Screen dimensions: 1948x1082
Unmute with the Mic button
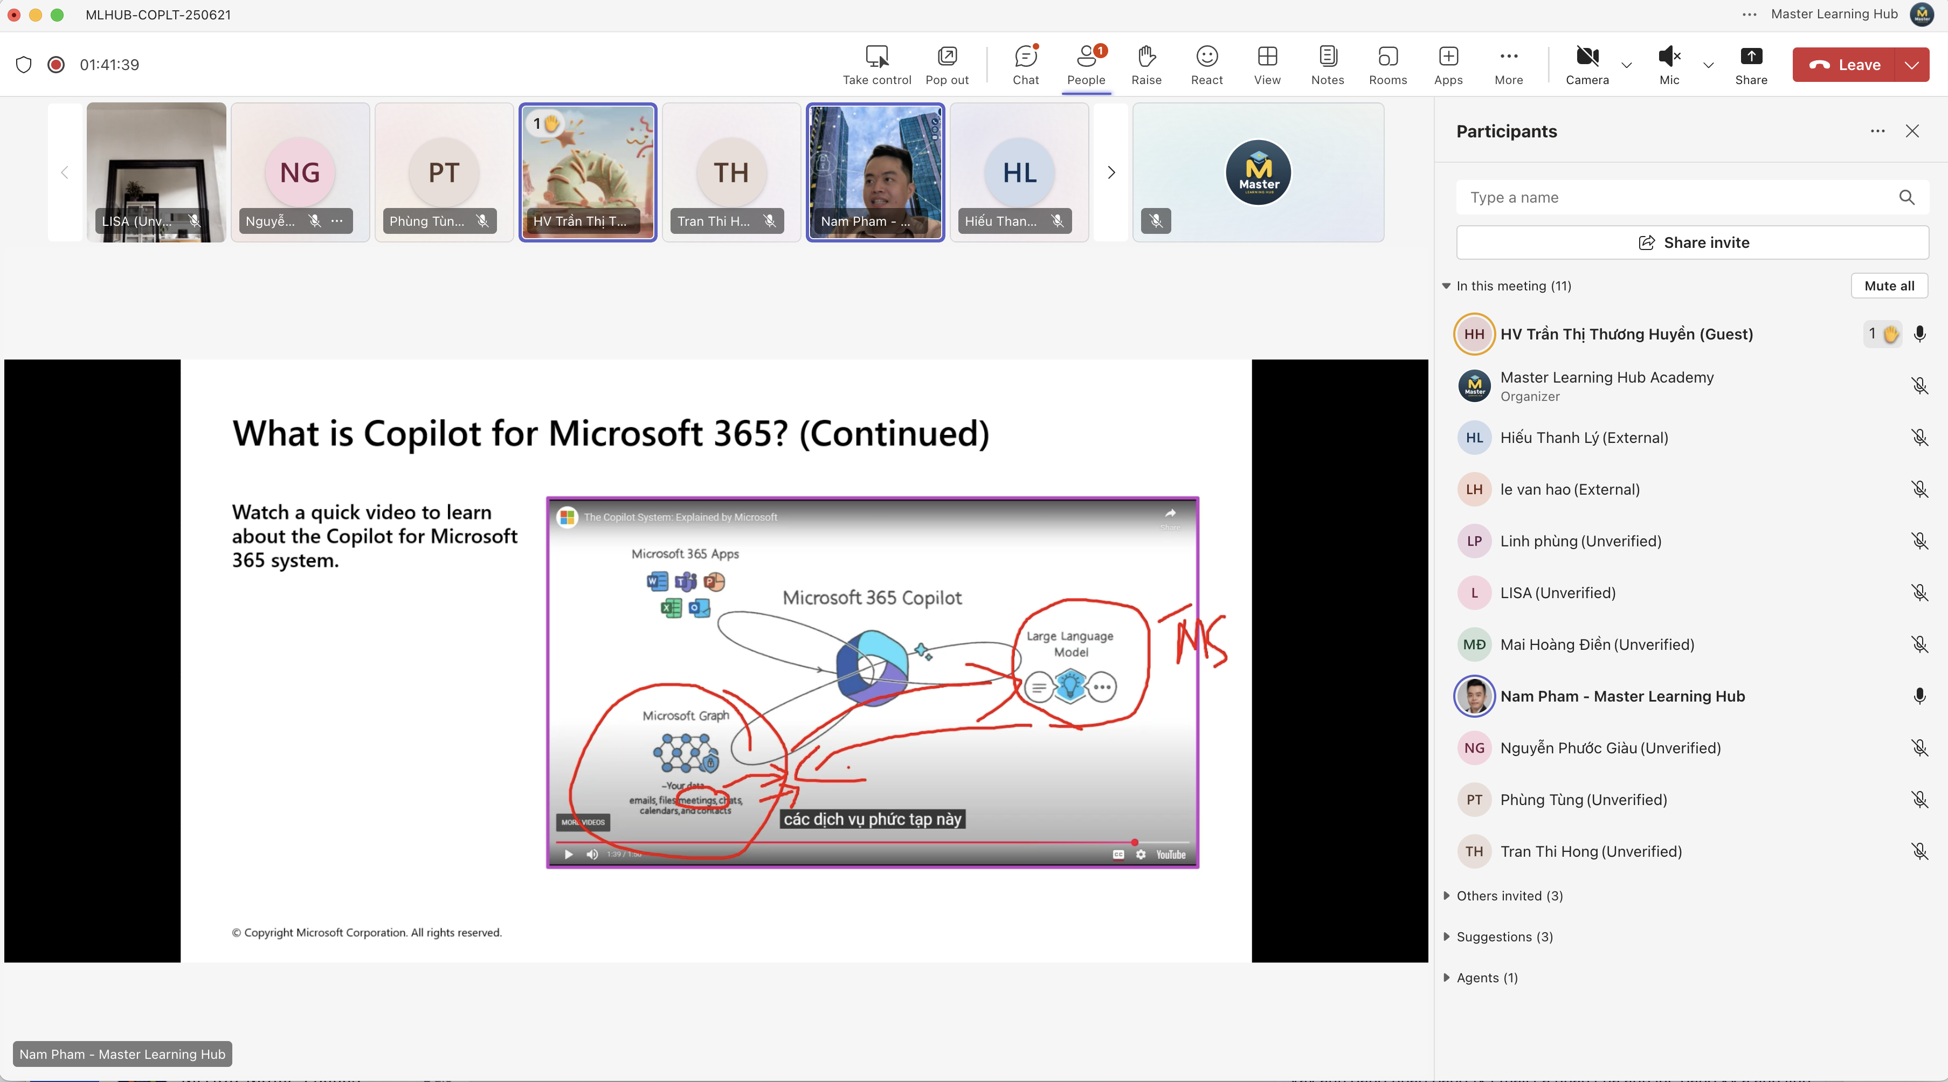coord(1669,65)
